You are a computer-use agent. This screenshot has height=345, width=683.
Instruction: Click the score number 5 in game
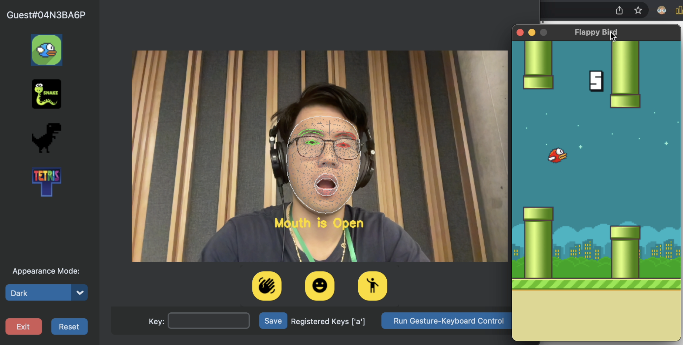pyautogui.click(x=596, y=81)
